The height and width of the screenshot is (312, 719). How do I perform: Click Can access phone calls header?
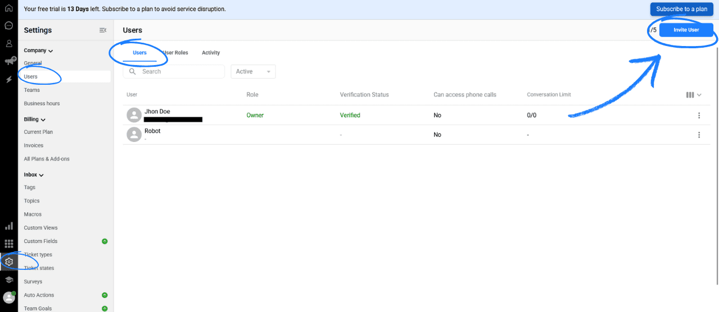465,95
